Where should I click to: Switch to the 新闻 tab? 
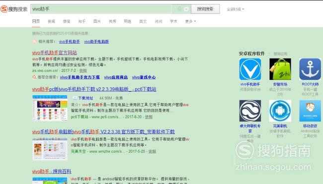pyautogui.click(x=51, y=21)
